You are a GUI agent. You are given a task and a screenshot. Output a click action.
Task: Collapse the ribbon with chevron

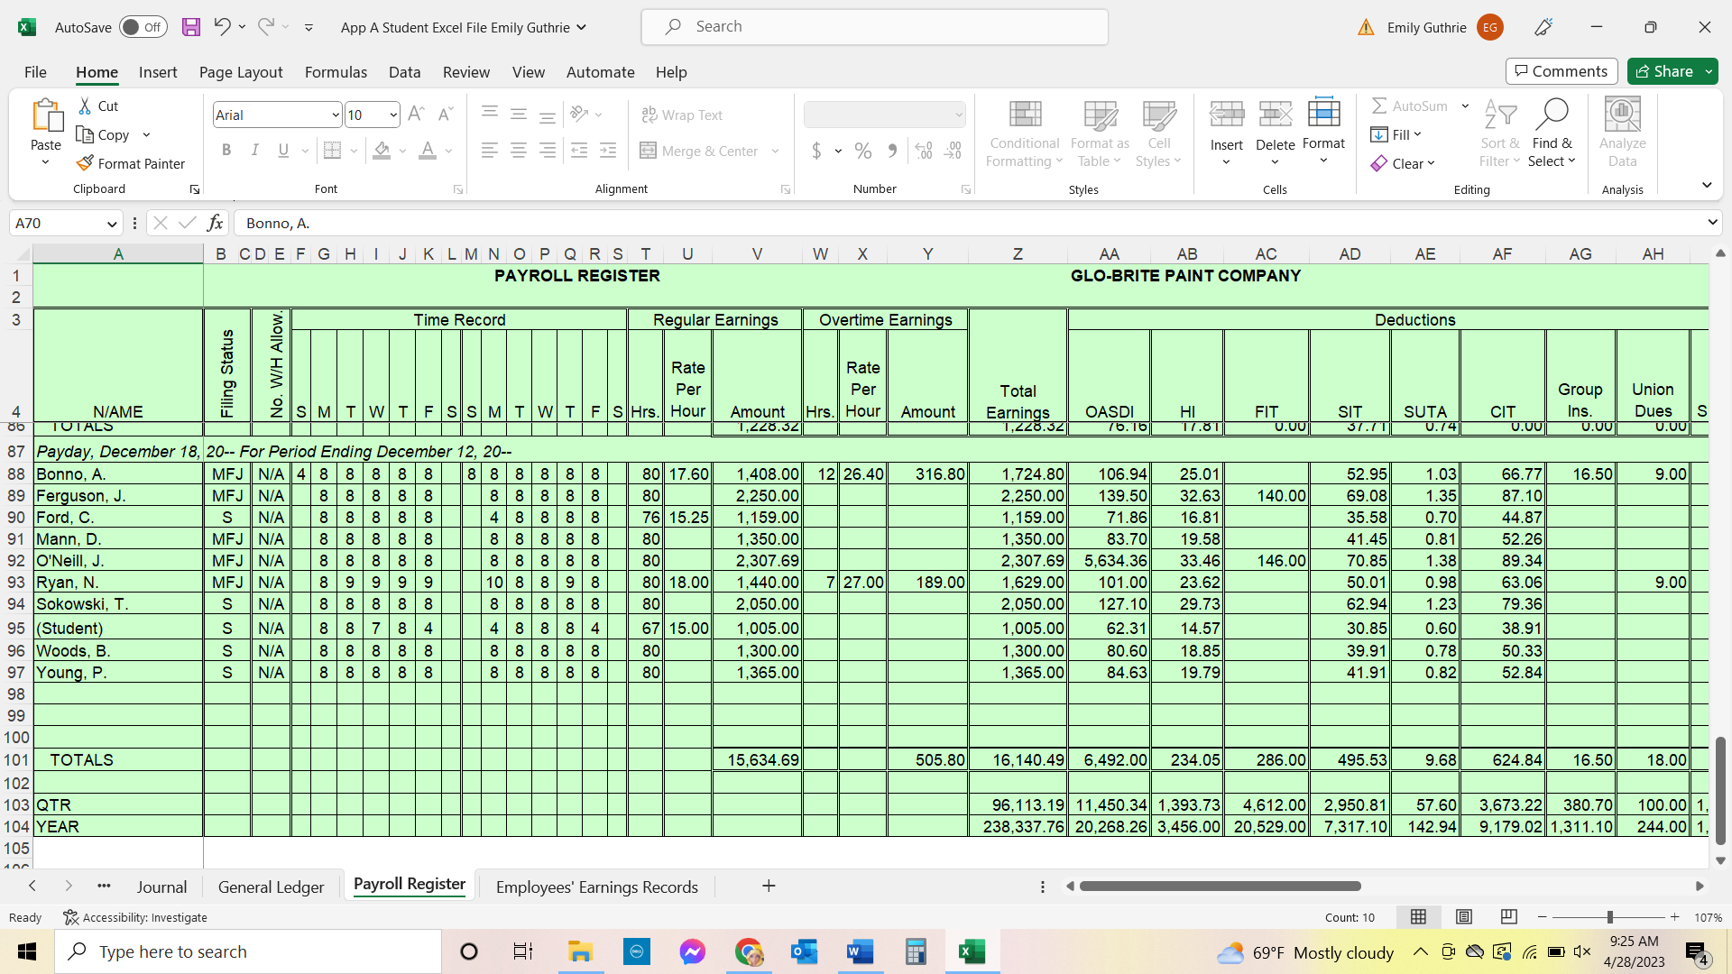click(1707, 186)
